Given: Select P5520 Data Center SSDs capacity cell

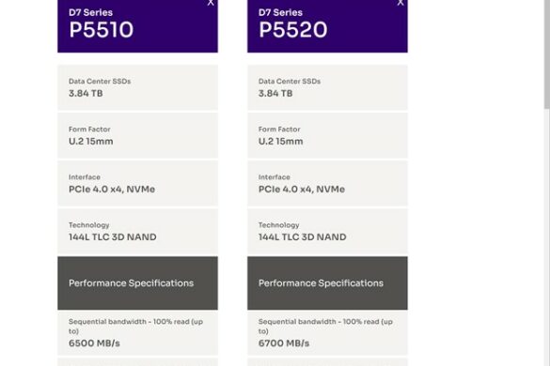Looking at the screenshot, I should click(x=327, y=87).
